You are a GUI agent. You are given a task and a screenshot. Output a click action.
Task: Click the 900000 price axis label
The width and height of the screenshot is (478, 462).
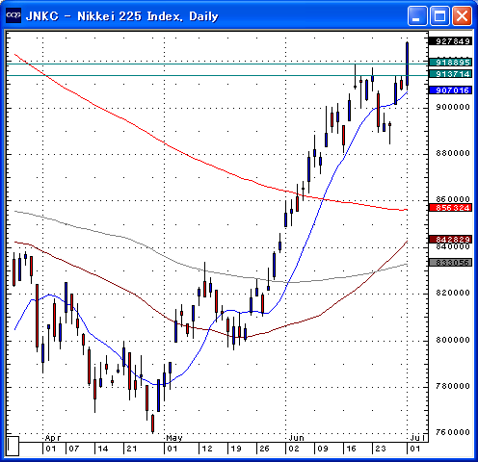(453, 107)
